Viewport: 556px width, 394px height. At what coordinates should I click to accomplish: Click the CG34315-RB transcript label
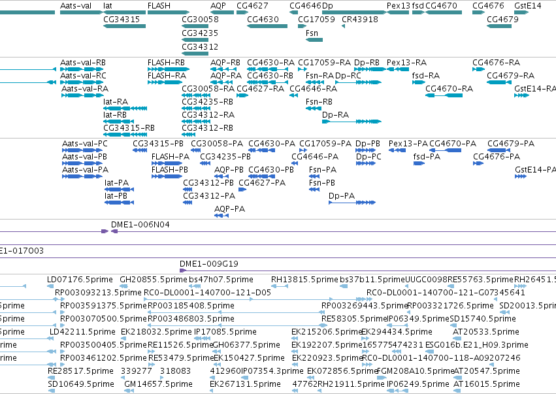129,127
